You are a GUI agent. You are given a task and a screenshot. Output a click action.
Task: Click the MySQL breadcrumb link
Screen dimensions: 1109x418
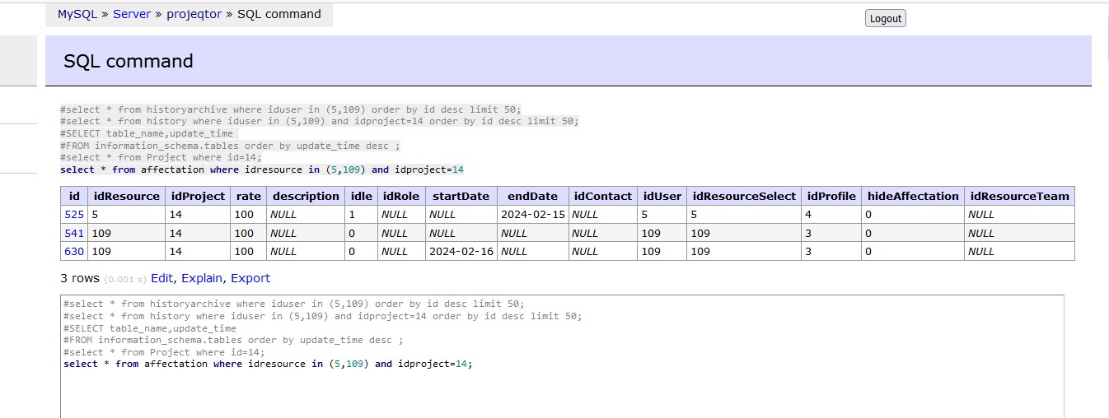click(x=77, y=14)
